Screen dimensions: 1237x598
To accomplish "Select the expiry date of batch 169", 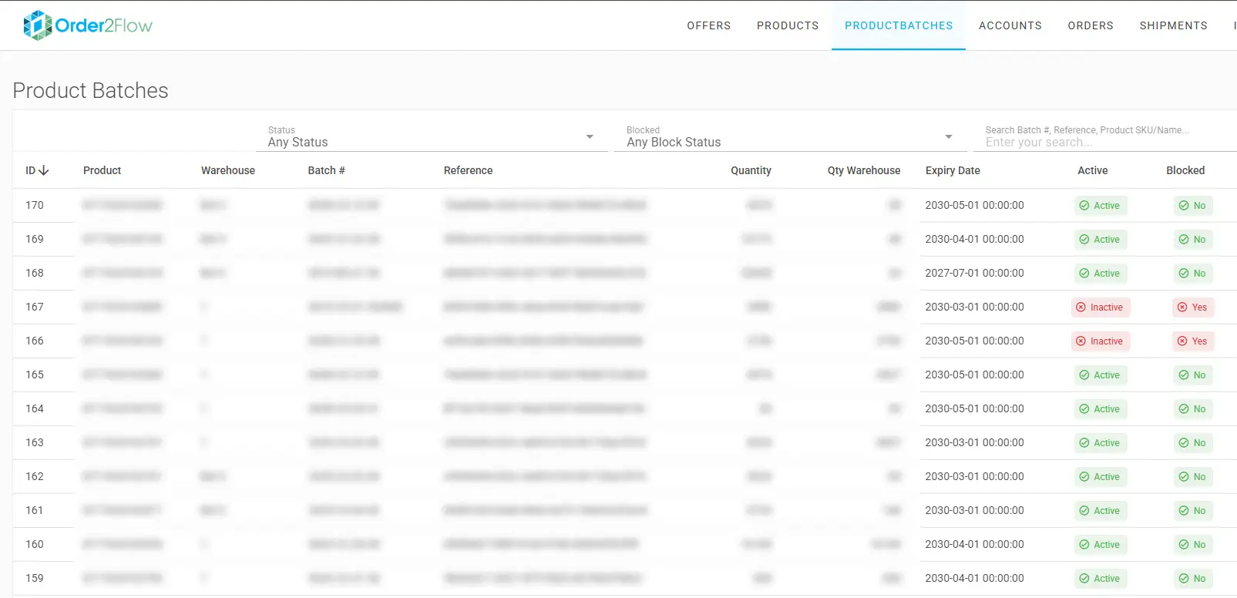I will (x=975, y=240).
